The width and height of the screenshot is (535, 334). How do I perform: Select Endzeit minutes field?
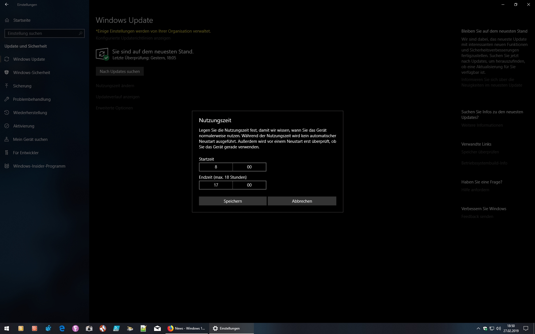249,185
